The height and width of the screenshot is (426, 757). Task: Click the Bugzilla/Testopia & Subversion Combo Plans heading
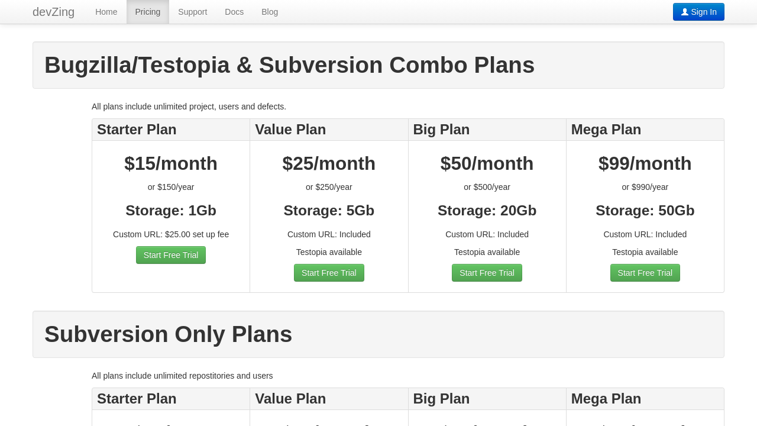click(289, 65)
